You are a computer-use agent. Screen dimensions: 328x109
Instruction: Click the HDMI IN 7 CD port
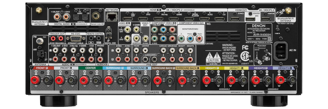pos(219,19)
